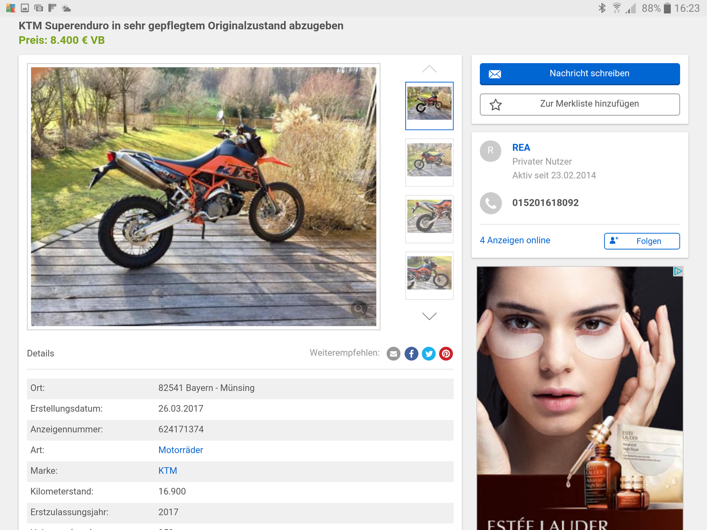Open the 4 Anzeigen online link
707x530 pixels.
pos(515,240)
